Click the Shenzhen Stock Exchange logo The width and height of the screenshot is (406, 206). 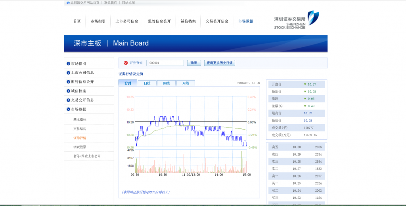click(x=297, y=20)
